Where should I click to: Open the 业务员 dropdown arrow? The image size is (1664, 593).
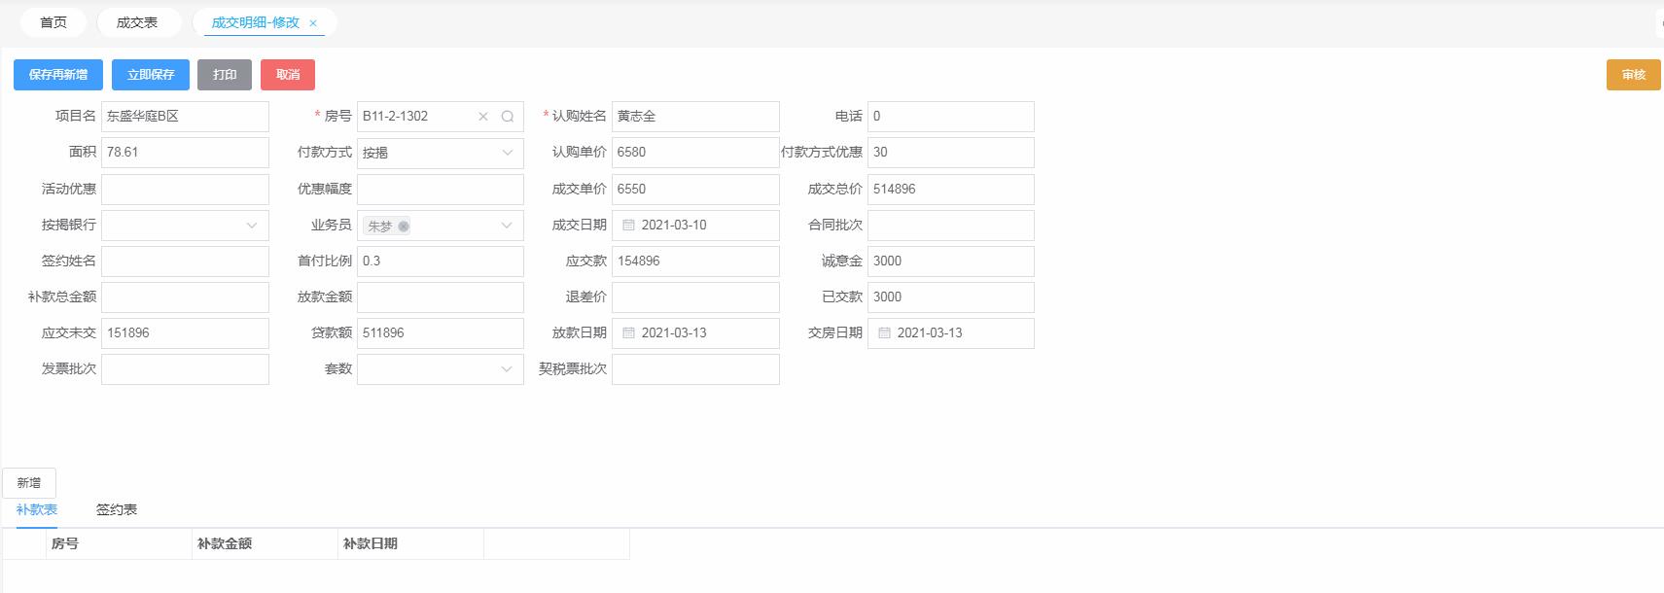tap(507, 226)
